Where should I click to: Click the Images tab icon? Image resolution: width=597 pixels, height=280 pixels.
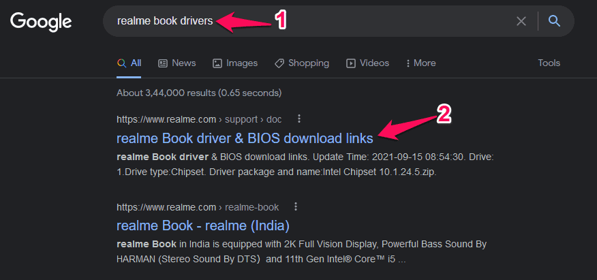point(217,63)
